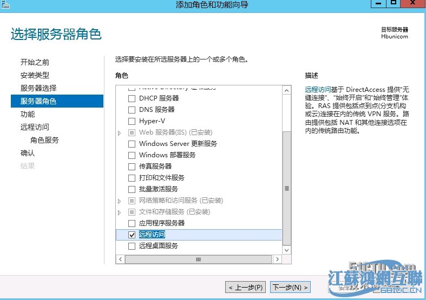Image resolution: width=426 pixels, height=300 pixels.
Task: Tick the Windows Server 更新服务 checkbox
Action: (132, 143)
